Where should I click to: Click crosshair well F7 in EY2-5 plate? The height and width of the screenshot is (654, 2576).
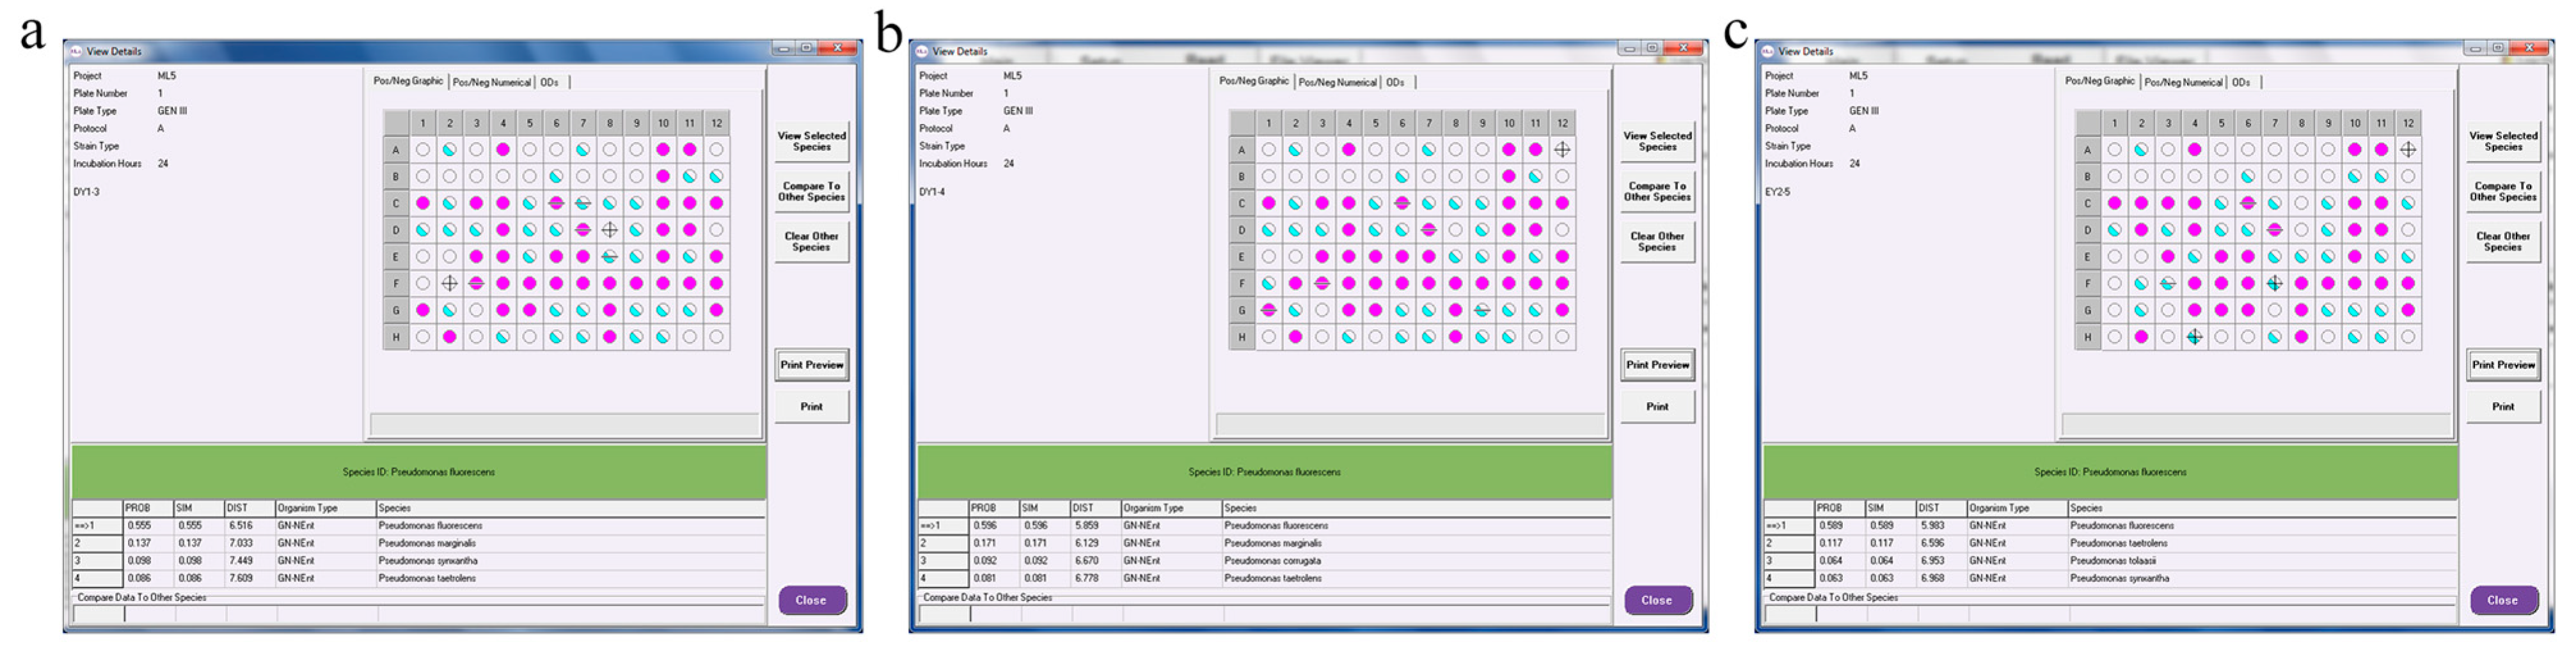2274,284
